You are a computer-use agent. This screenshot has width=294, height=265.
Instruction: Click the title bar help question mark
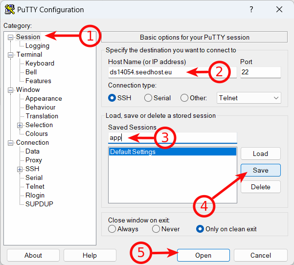251,9
